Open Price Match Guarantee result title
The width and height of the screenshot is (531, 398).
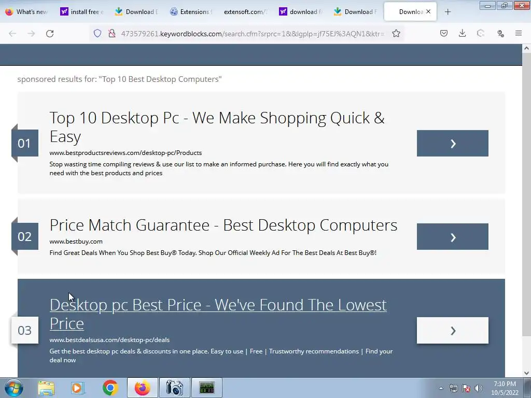tap(223, 225)
